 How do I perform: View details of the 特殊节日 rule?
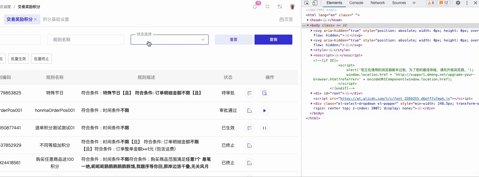[x=250, y=93]
